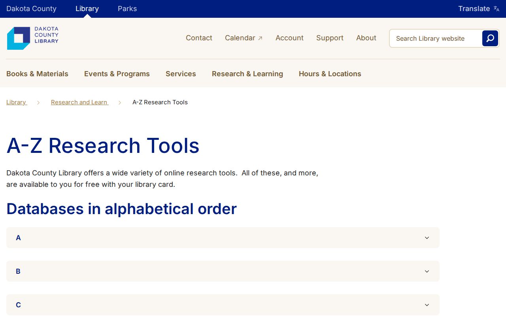The image size is (506, 316).
Task: Expand the B databases section
Action: click(x=223, y=271)
